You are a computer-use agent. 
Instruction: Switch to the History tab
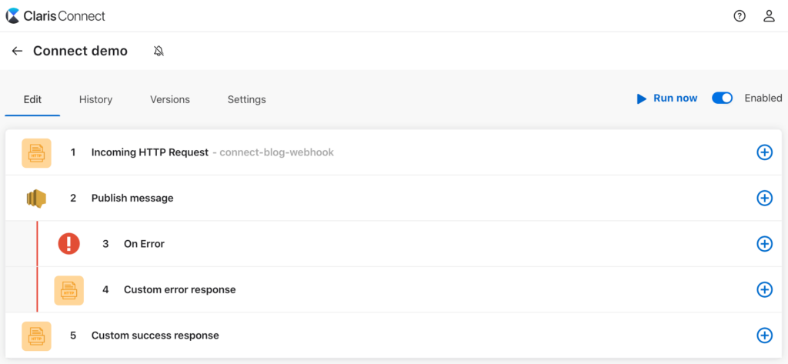click(95, 99)
